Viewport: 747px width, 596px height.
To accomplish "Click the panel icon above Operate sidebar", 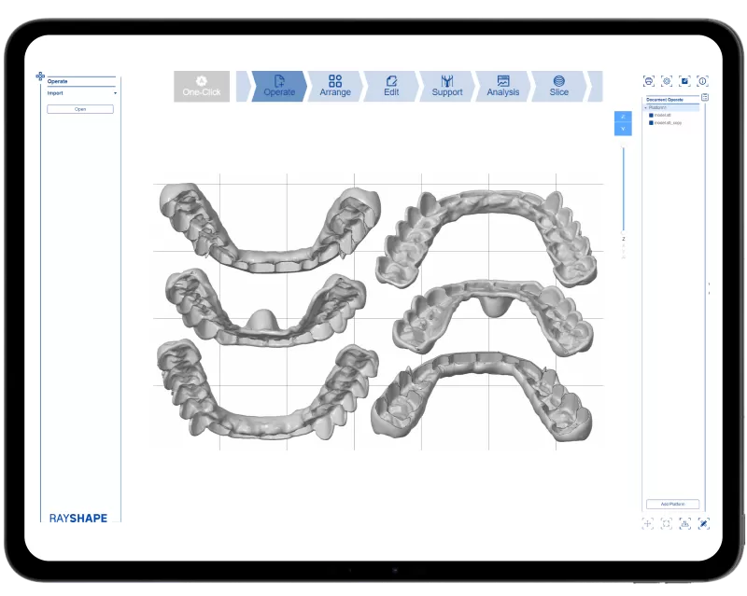I will pos(40,76).
